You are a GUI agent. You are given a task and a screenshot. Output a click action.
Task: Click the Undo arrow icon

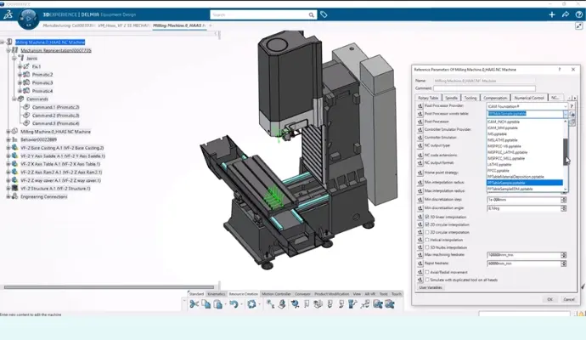[x=234, y=304]
